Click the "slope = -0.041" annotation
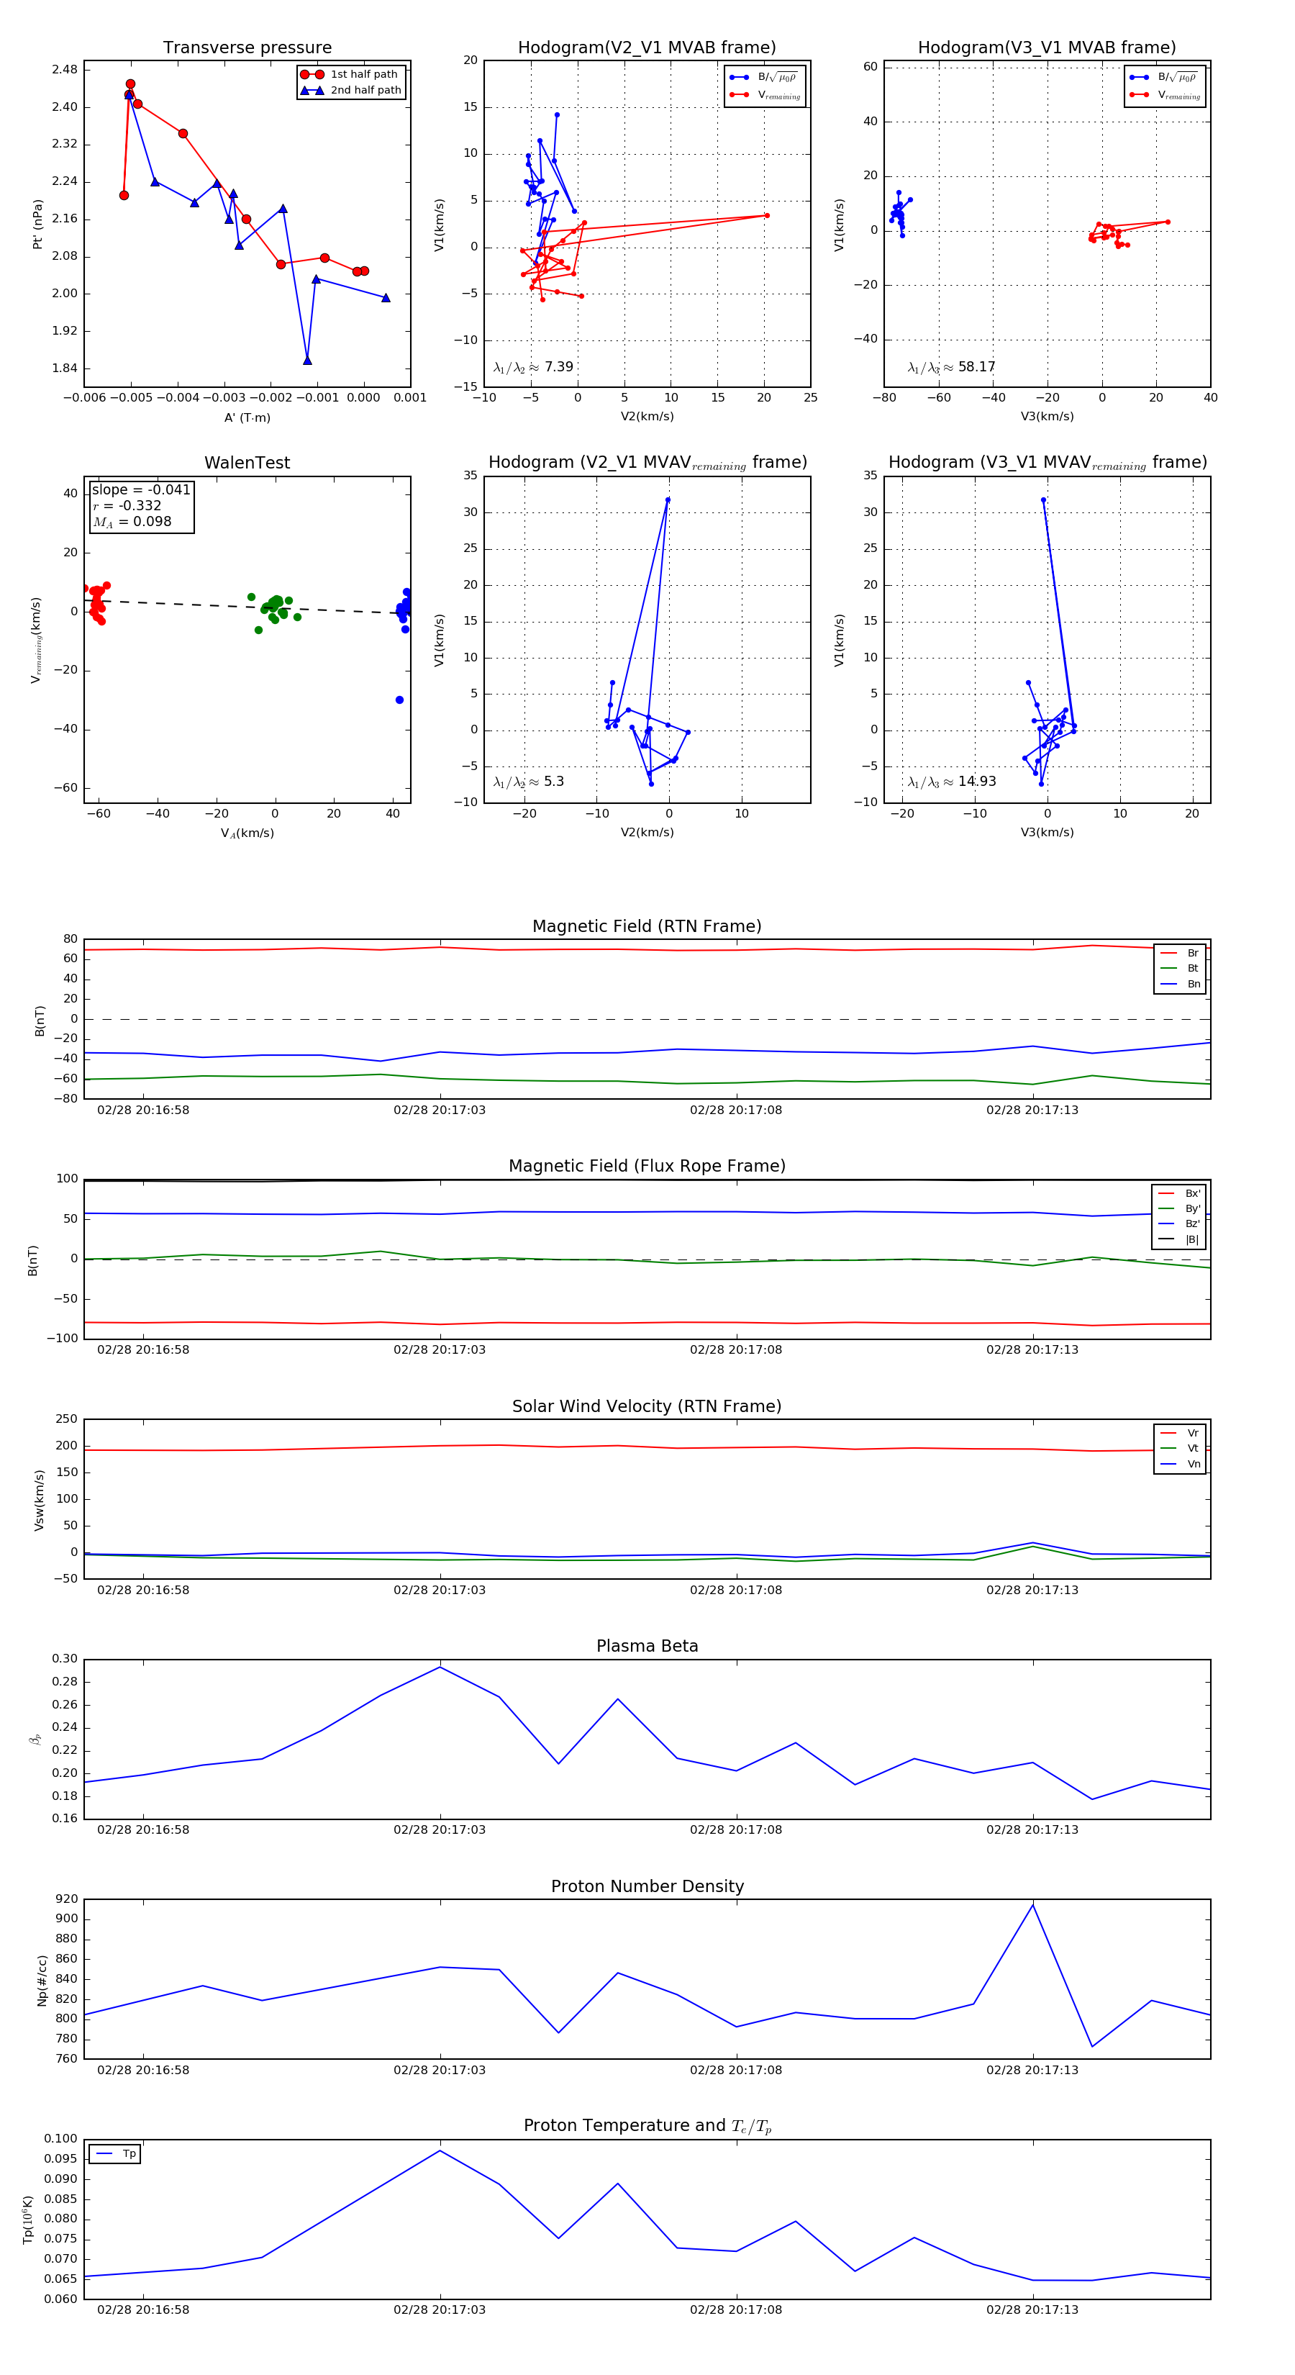 141,489
